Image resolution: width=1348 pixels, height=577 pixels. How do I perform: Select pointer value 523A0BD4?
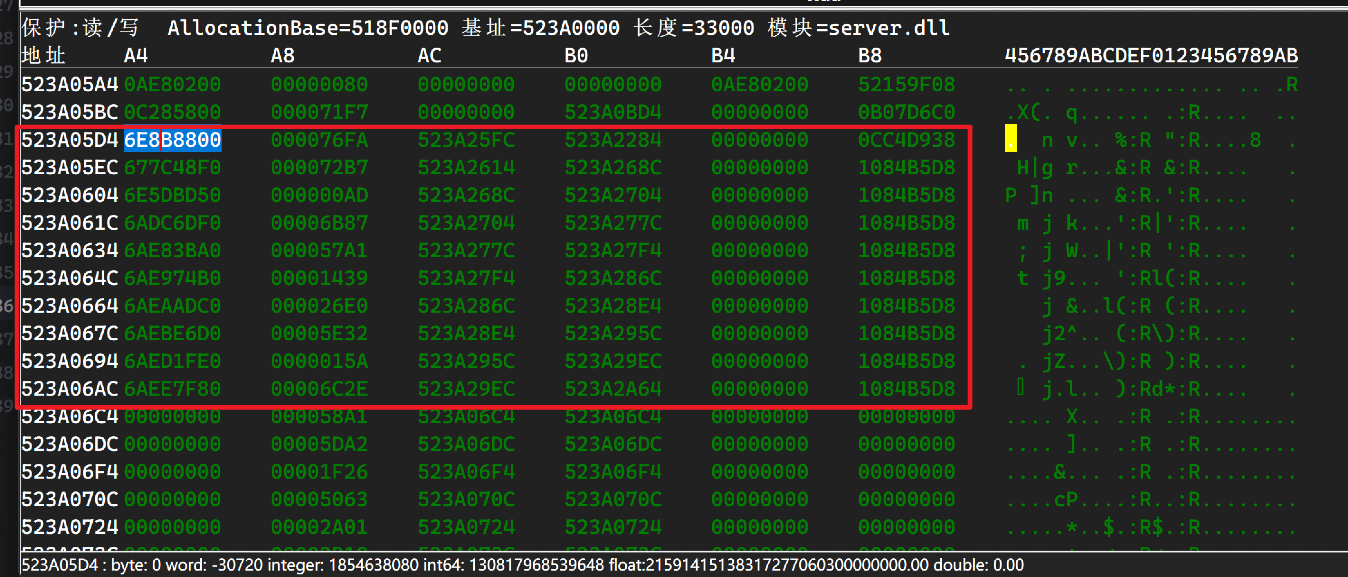point(612,112)
